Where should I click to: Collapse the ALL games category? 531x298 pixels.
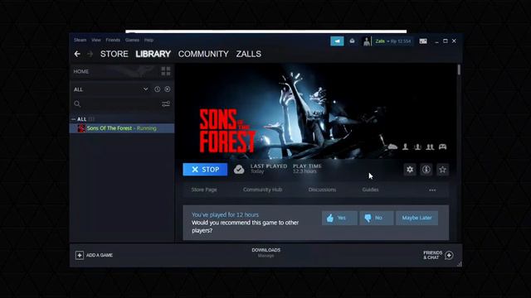pyautogui.click(x=74, y=119)
